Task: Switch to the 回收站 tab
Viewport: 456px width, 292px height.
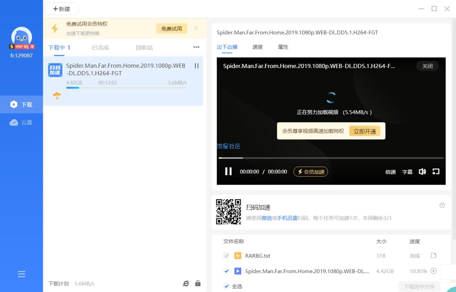Action: pos(144,47)
